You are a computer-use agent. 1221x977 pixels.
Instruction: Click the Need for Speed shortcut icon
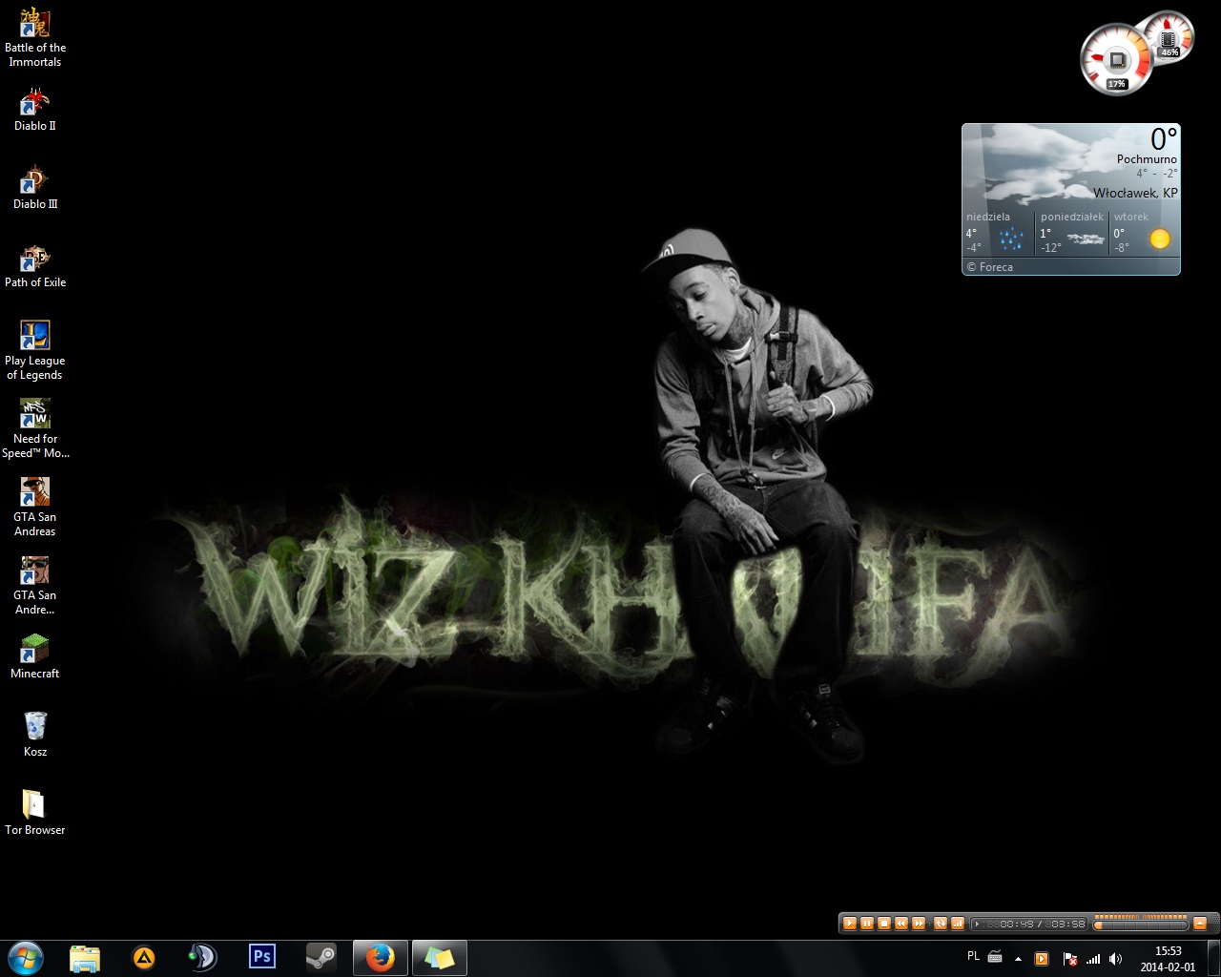point(35,428)
